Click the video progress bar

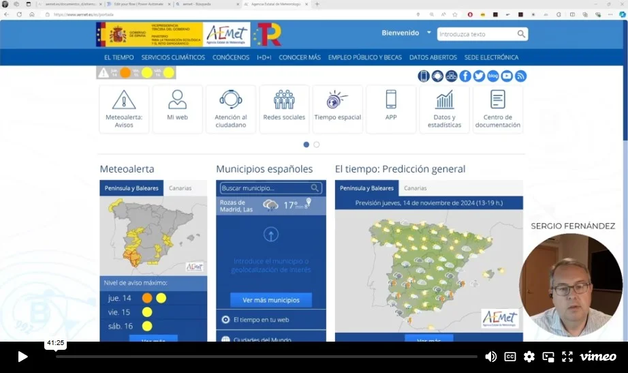[266, 357]
